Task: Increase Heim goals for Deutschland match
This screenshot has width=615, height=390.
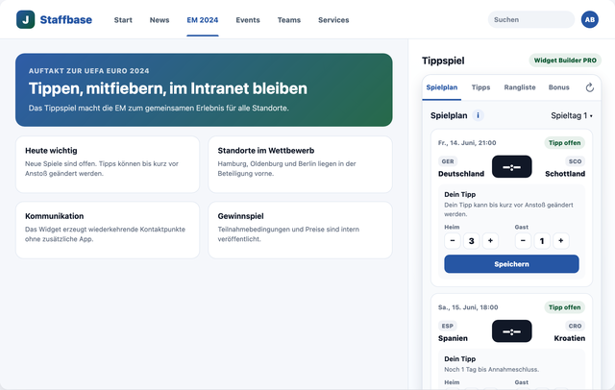Action: tap(490, 241)
